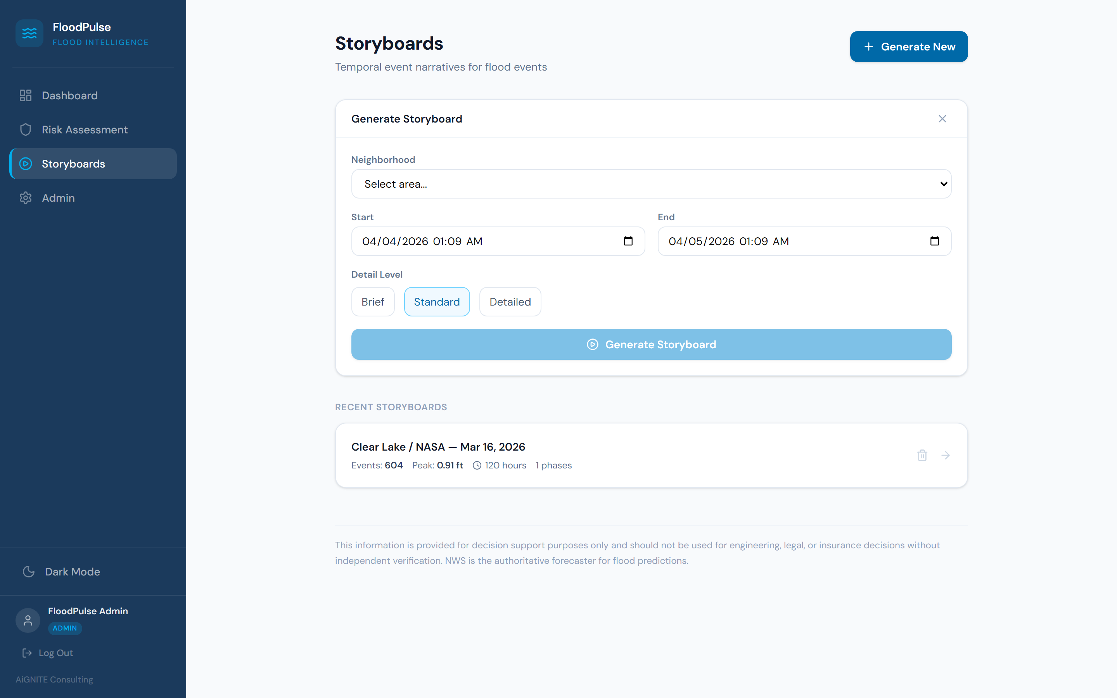Click the Risk Assessment shield icon
Viewport: 1117px width, 698px height.
coord(25,130)
